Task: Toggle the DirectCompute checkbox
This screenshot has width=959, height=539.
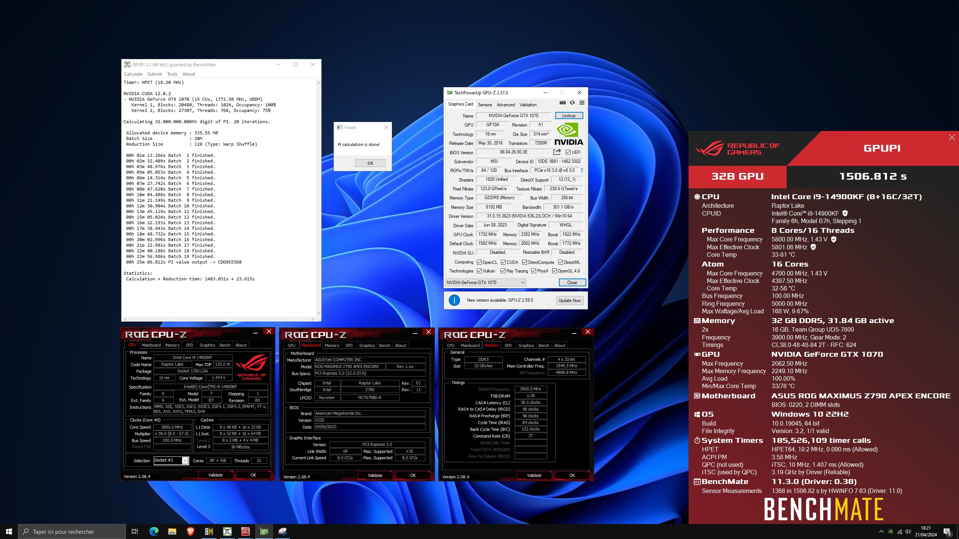Action: 524,262
